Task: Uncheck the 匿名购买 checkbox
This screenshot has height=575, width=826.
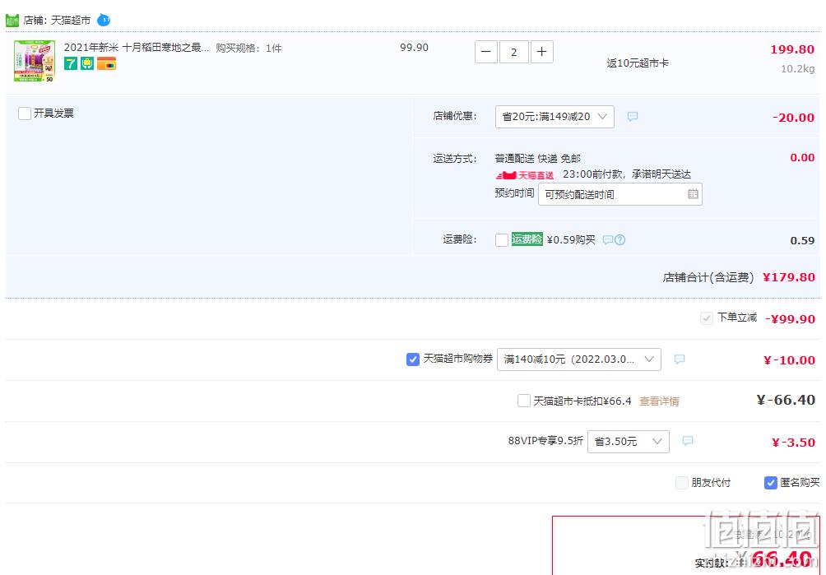Action: click(771, 482)
